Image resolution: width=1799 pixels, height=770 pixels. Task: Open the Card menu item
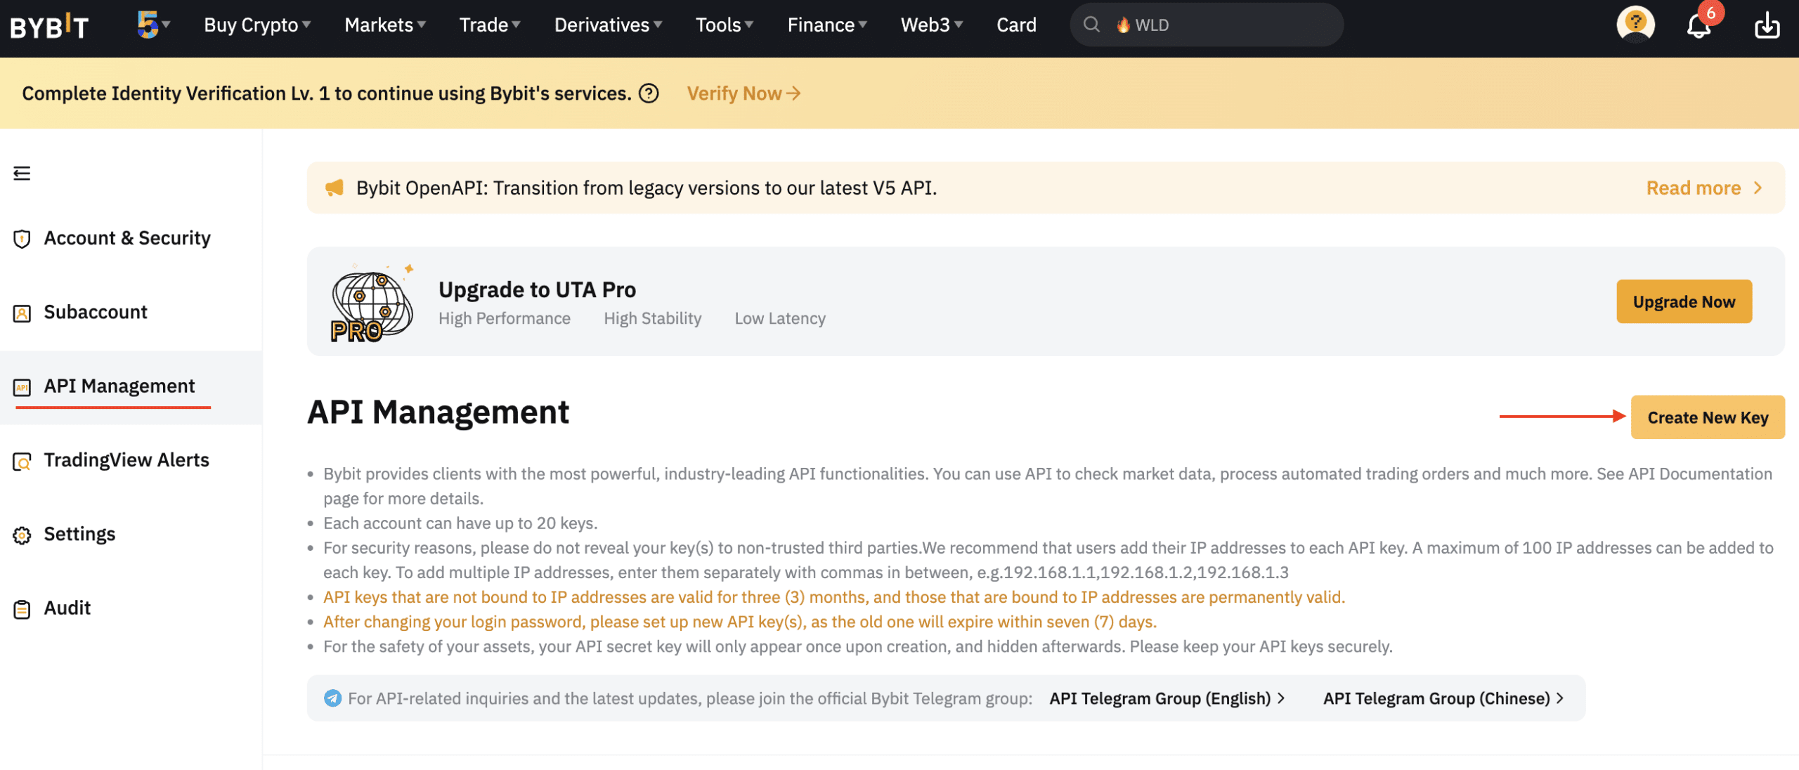1016,25
